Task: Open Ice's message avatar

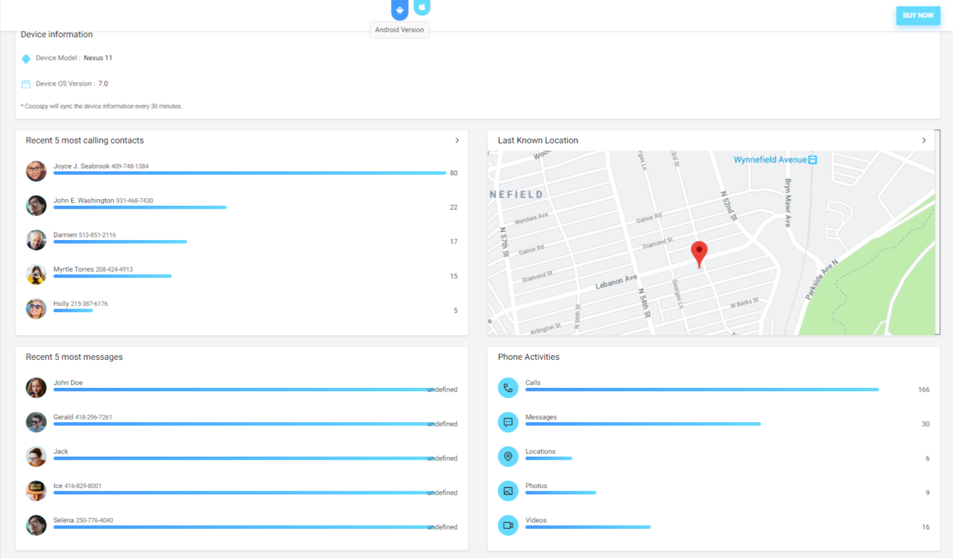Action: click(36, 491)
